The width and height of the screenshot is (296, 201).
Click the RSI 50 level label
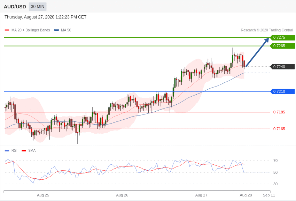coord(275,172)
